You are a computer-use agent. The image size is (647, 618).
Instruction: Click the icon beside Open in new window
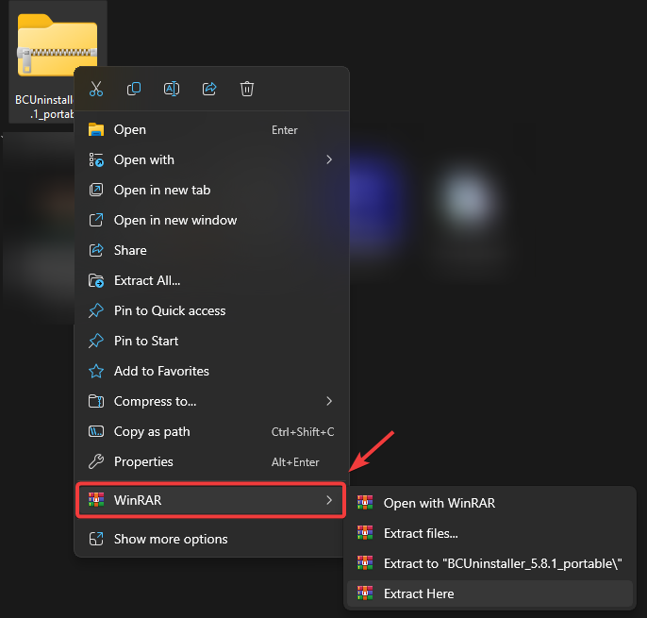[96, 220]
